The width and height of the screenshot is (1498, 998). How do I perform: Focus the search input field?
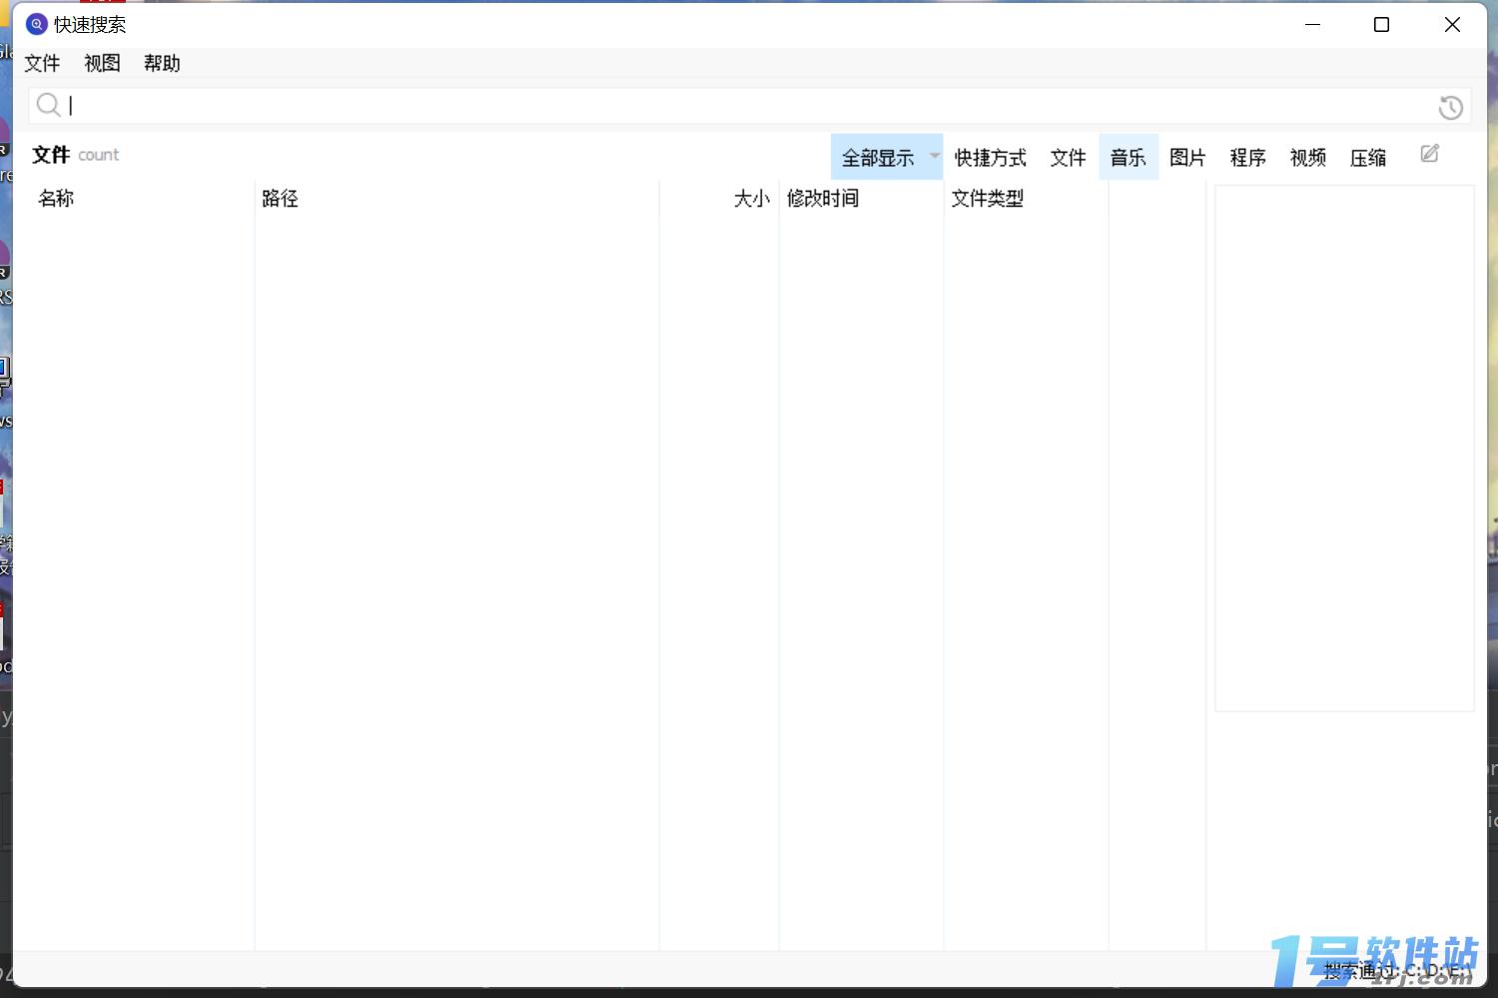pos(749,105)
